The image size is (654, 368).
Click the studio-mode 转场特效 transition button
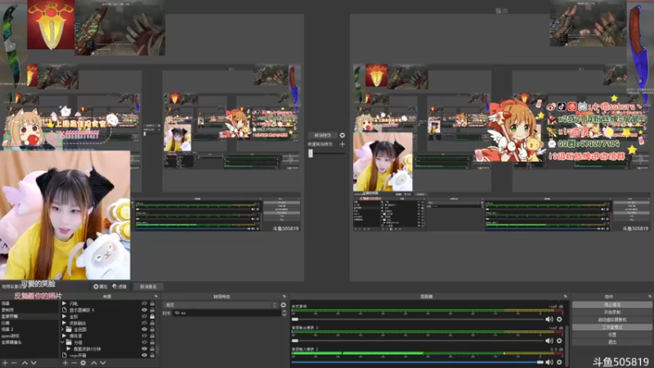click(322, 135)
